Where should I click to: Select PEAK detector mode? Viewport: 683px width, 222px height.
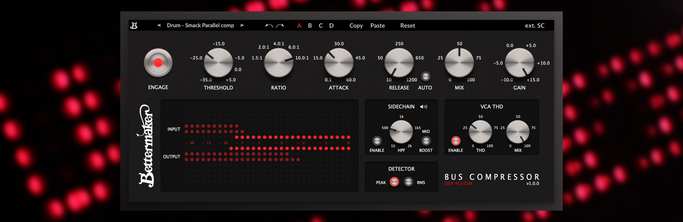(x=394, y=182)
